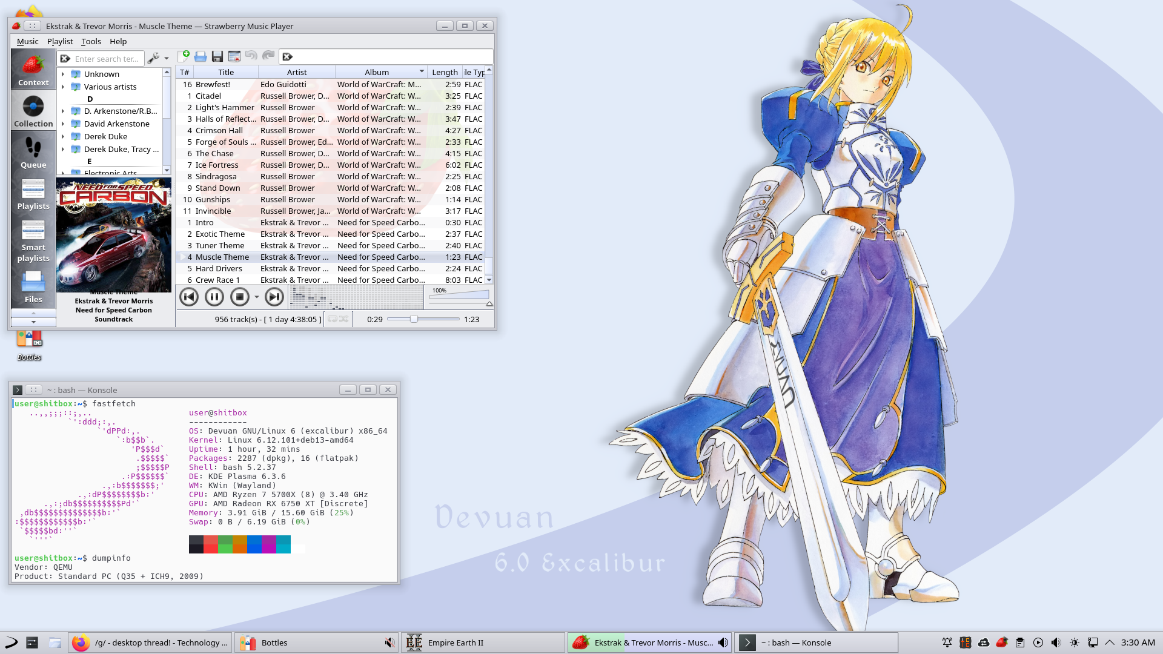Skip to the next track
1163x654 pixels.
click(x=274, y=297)
